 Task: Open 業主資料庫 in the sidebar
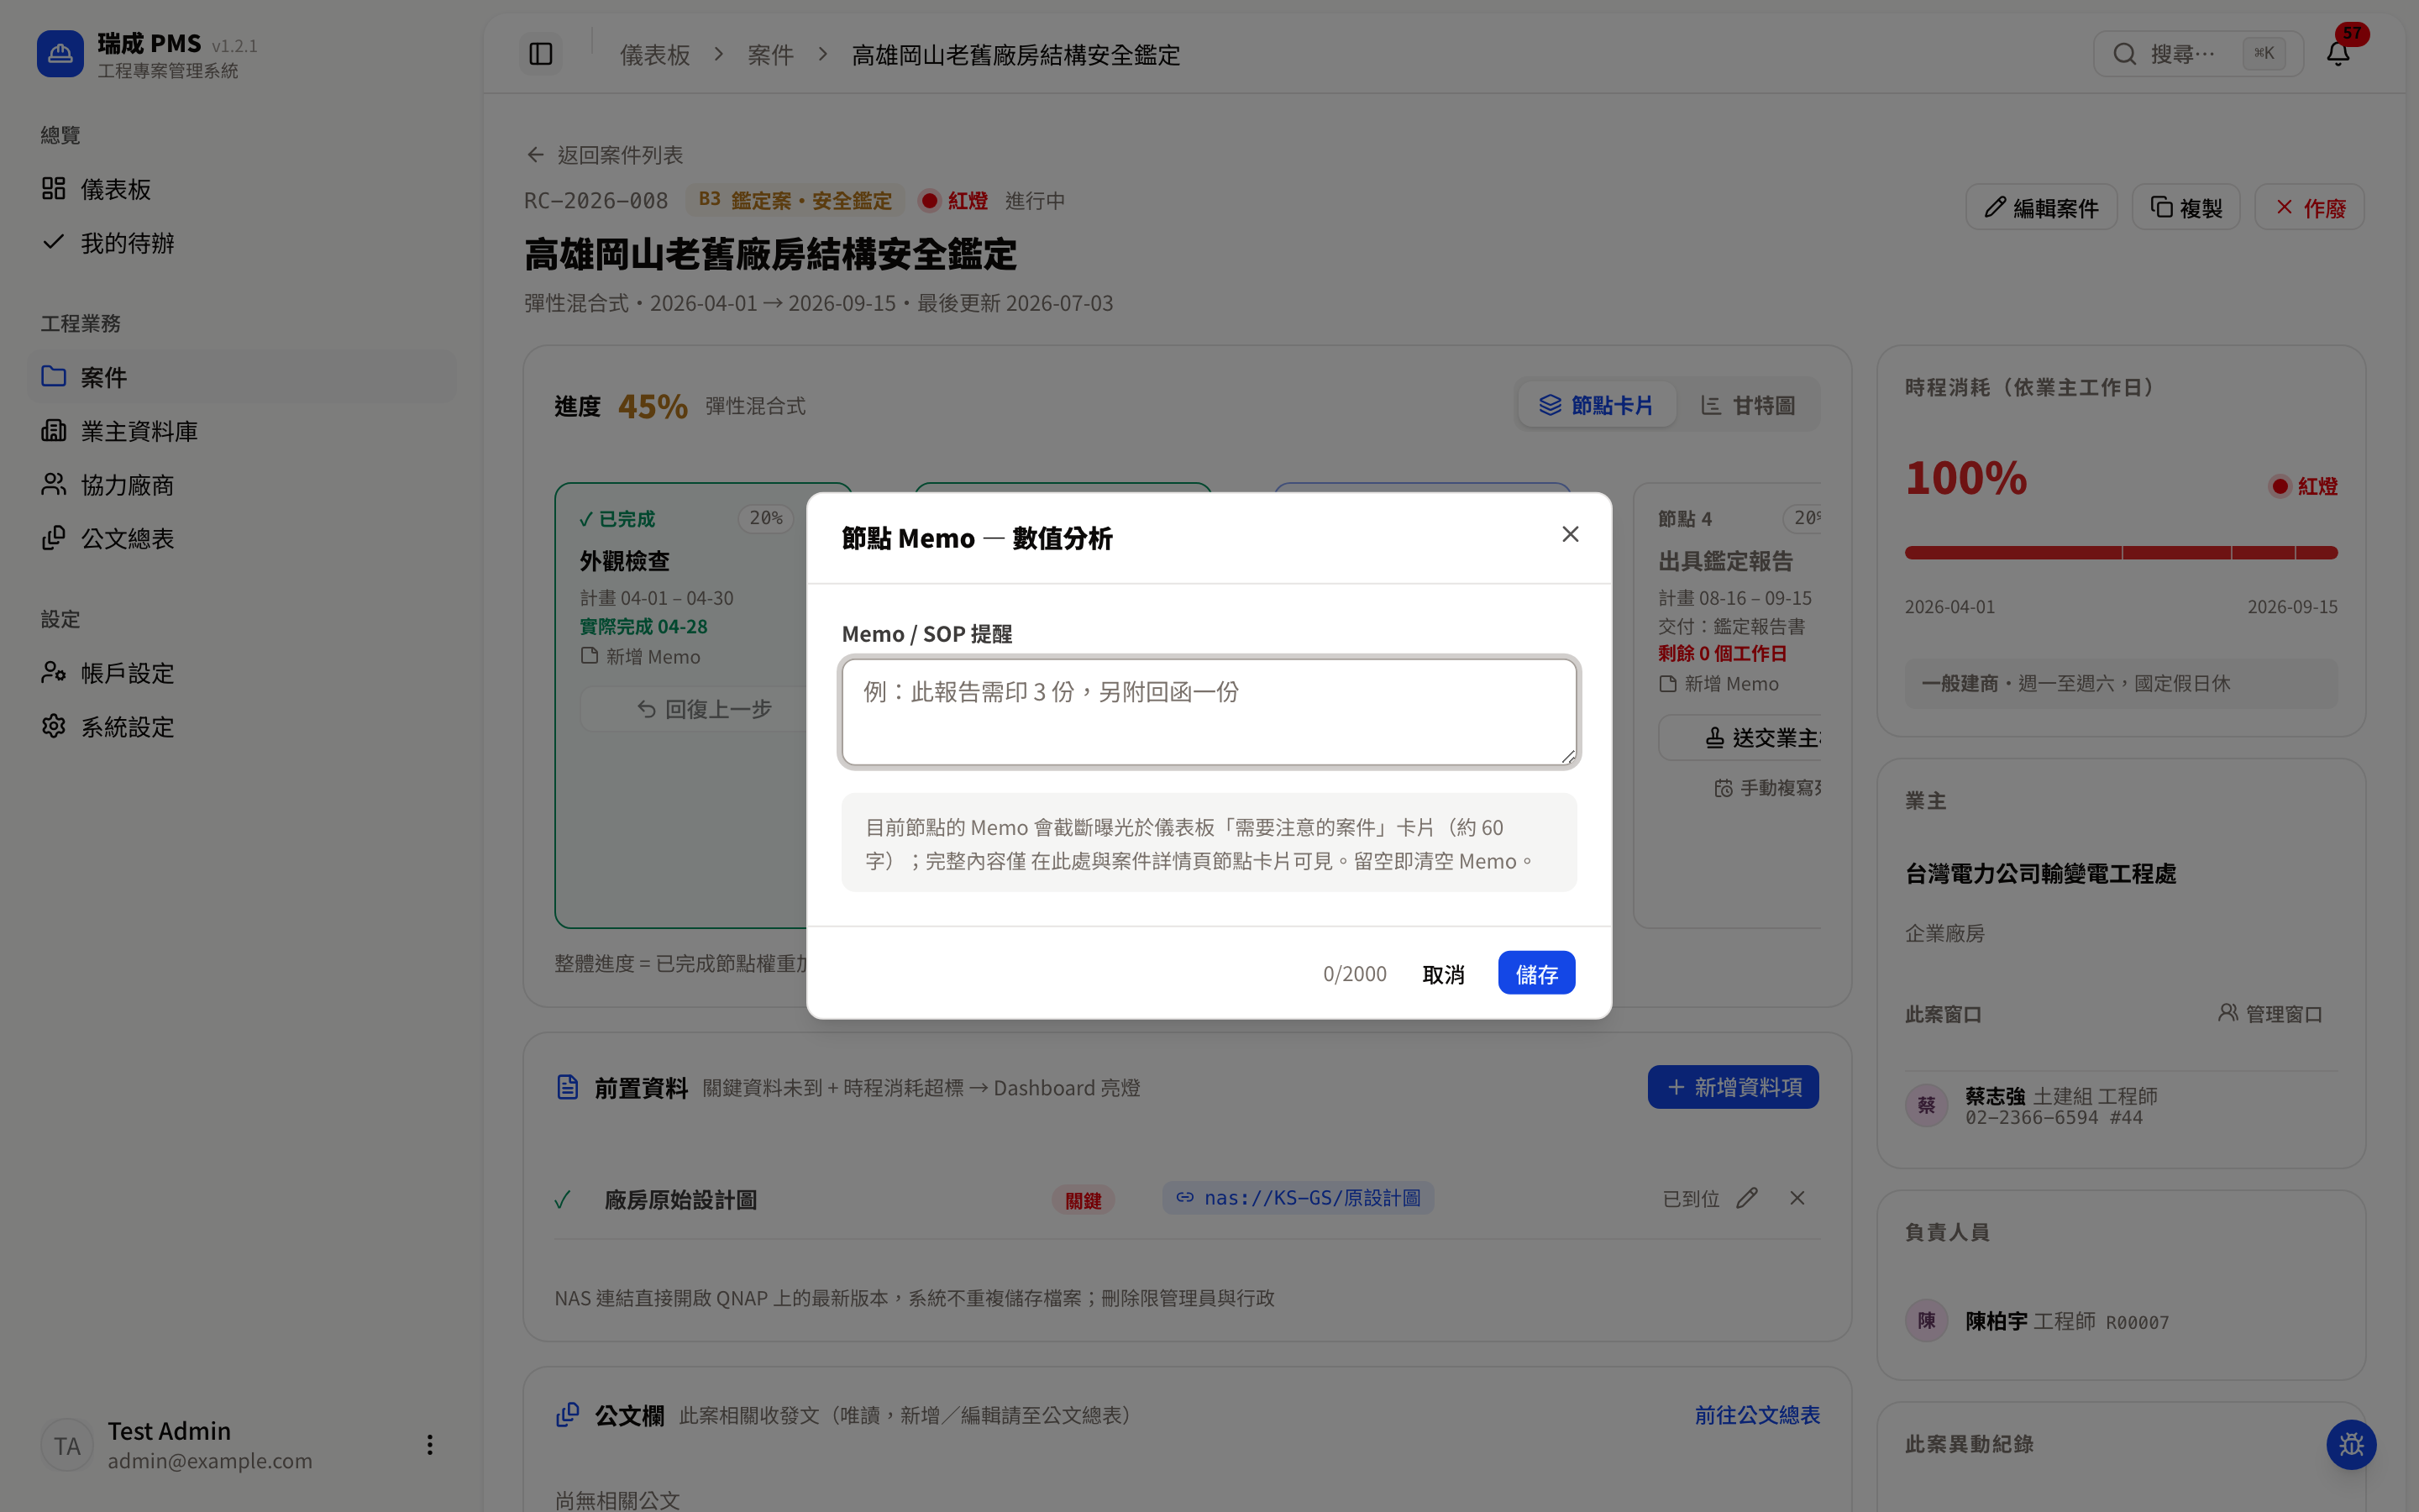[242, 431]
